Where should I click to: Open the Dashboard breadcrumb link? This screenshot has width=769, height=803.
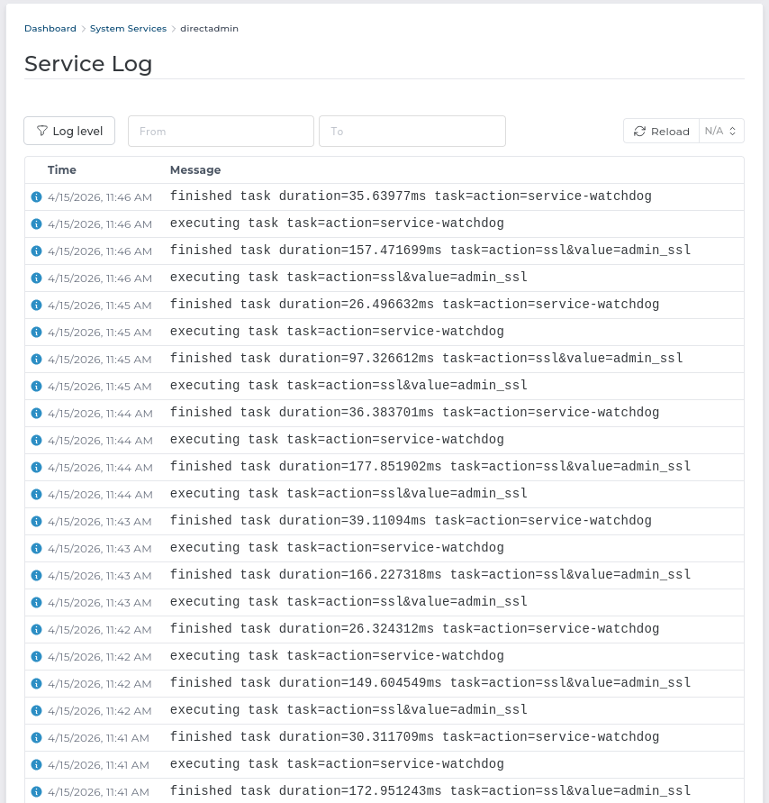[50, 28]
